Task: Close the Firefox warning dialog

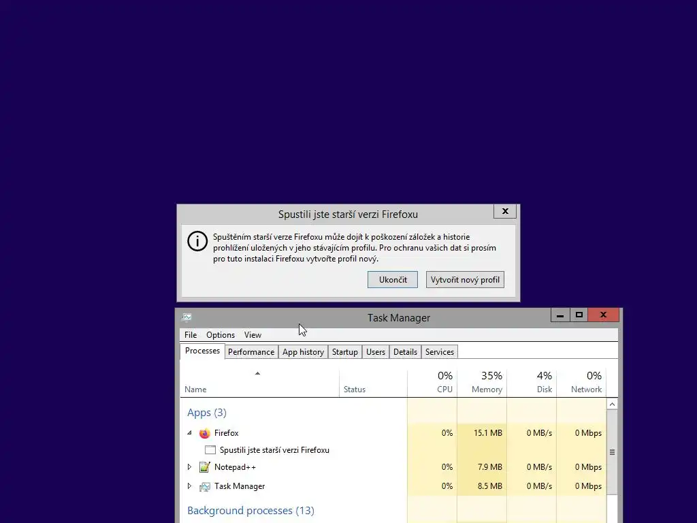Action: coord(505,211)
